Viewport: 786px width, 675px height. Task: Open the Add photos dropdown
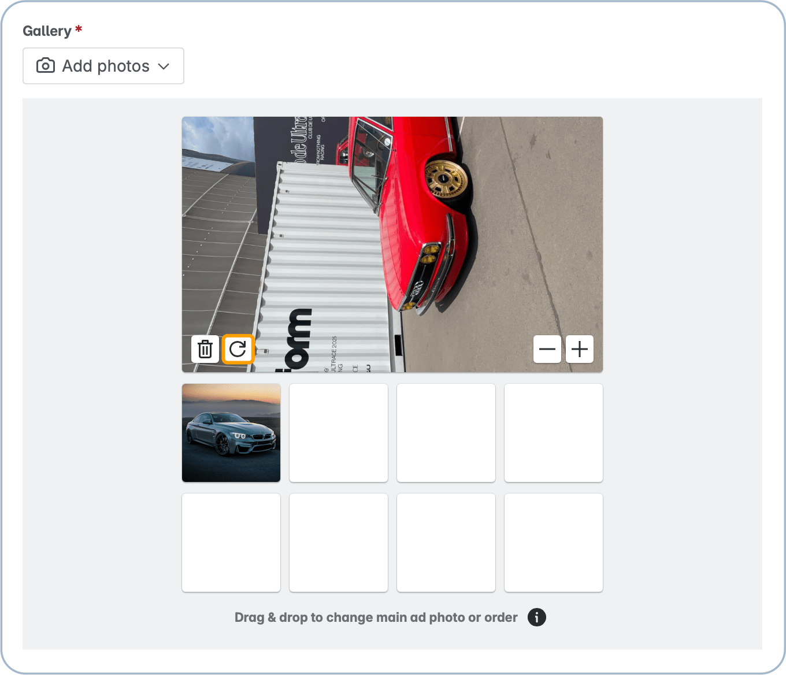coord(103,66)
